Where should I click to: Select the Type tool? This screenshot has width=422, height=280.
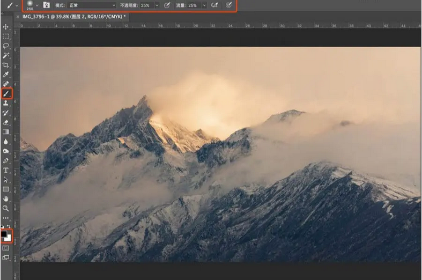tap(6, 170)
